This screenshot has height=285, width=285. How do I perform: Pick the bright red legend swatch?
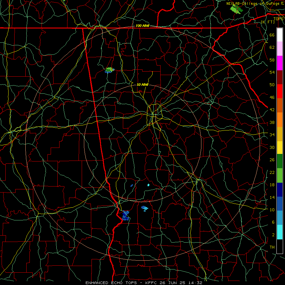(x=280, y=91)
